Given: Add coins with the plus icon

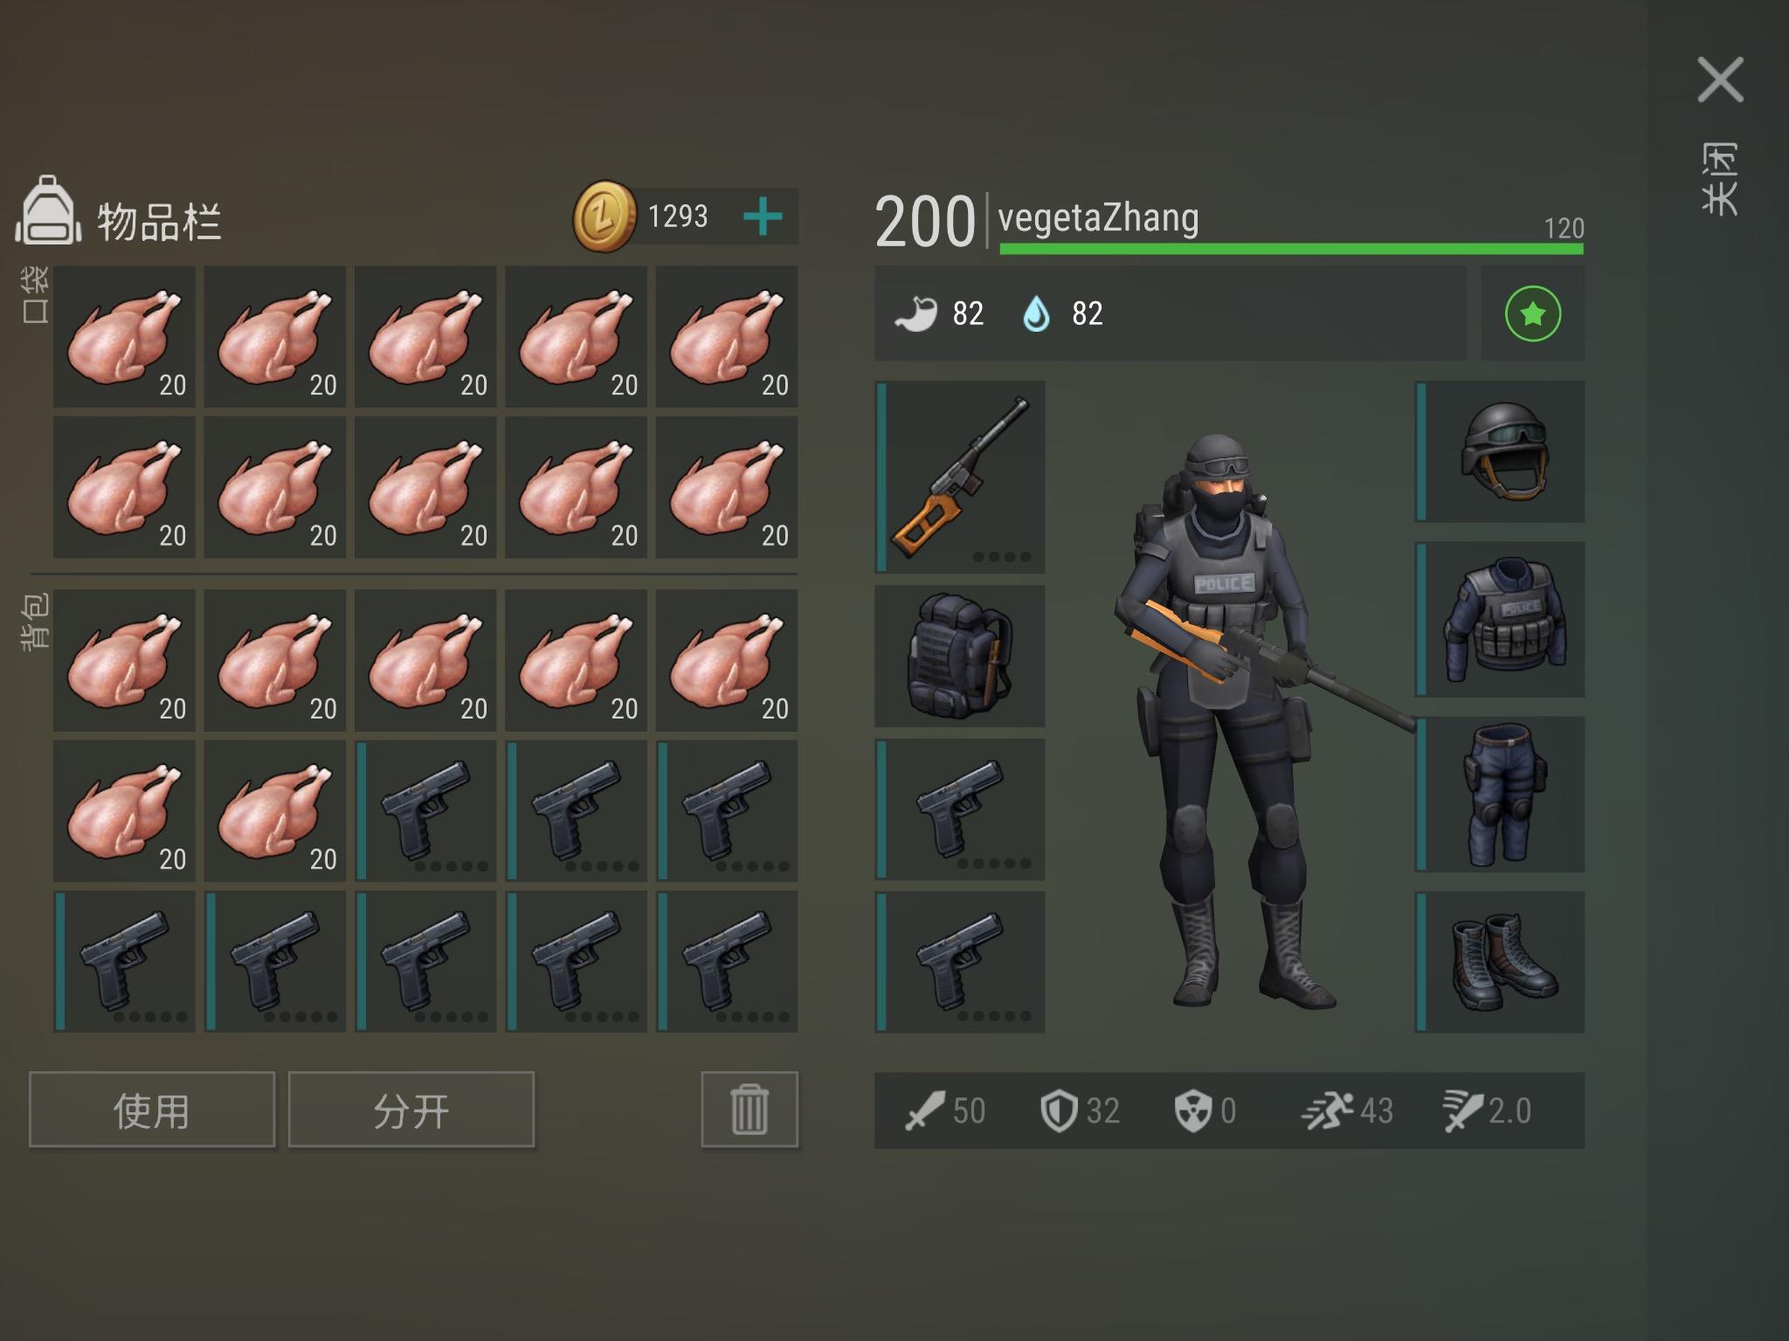Looking at the screenshot, I should (763, 216).
